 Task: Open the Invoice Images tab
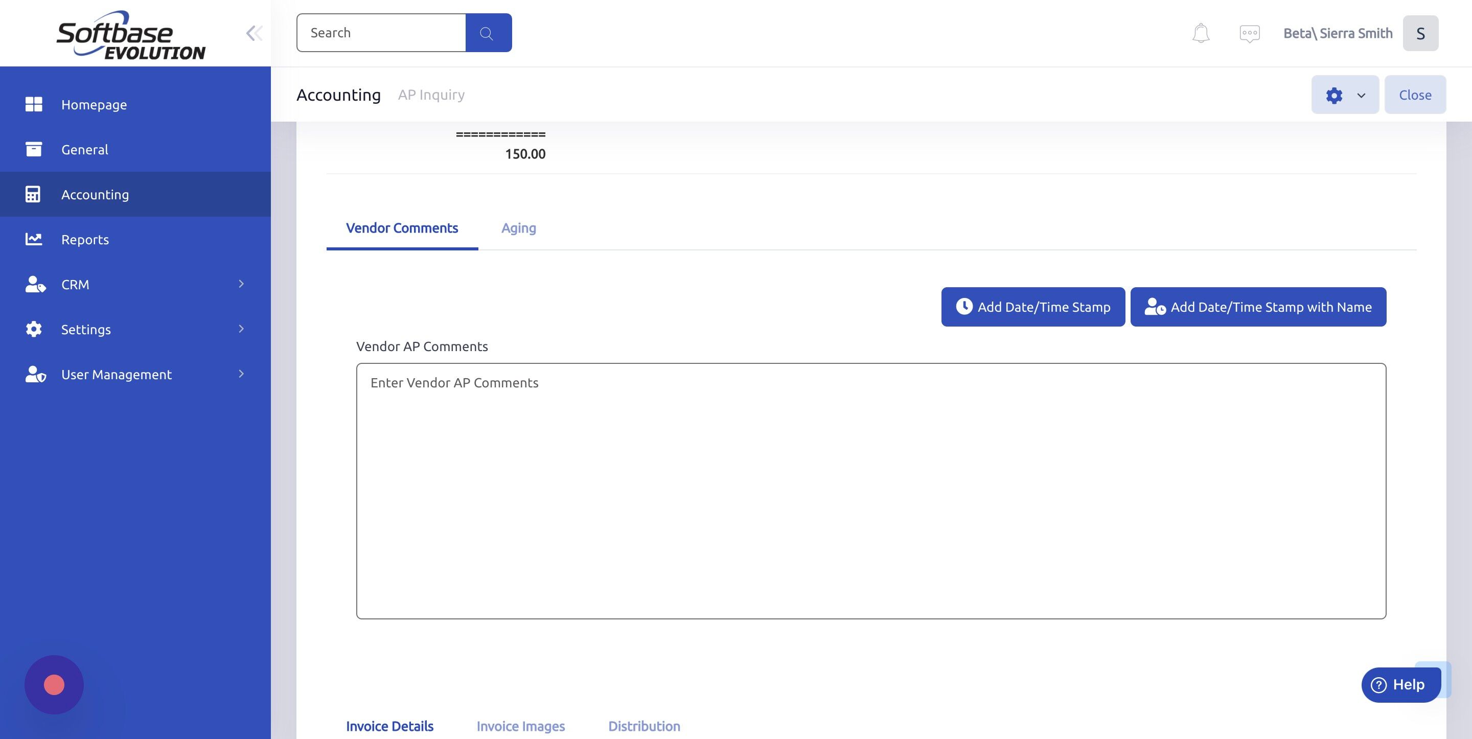521,726
